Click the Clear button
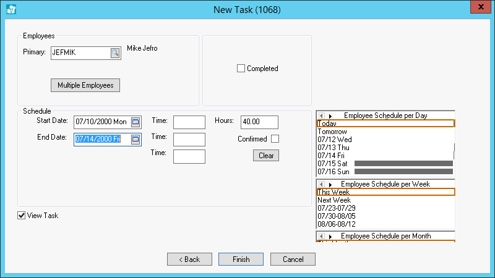 pyautogui.click(x=266, y=156)
